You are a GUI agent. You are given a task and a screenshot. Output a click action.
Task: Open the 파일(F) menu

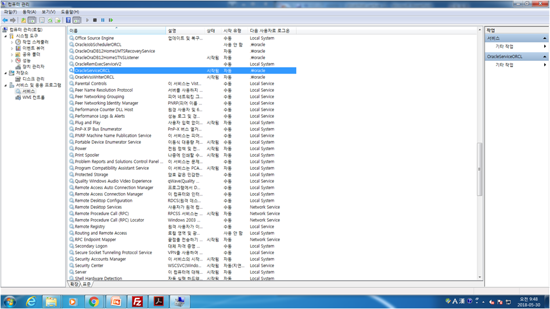(10, 12)
